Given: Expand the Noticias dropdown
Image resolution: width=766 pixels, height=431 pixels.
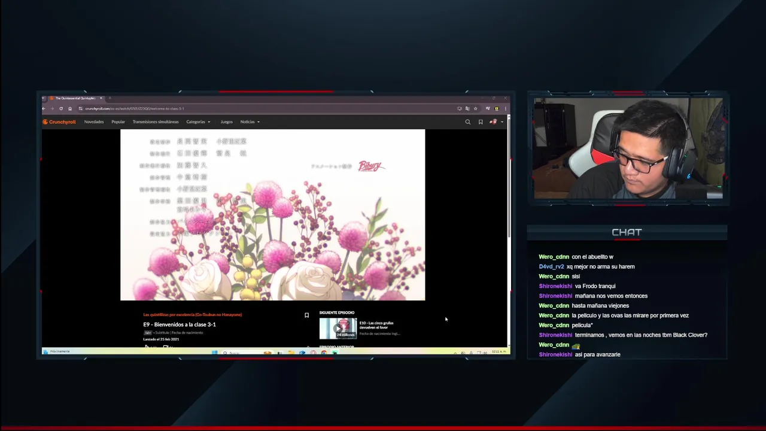Looking at the screenshot, I should 250,122.
